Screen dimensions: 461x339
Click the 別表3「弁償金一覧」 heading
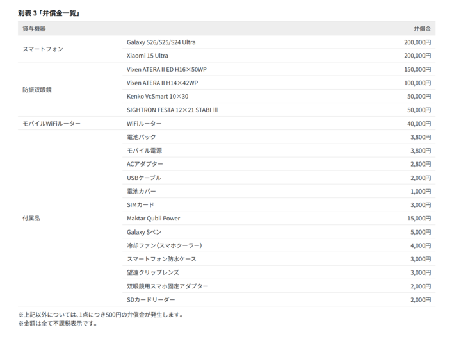[49, 13]
